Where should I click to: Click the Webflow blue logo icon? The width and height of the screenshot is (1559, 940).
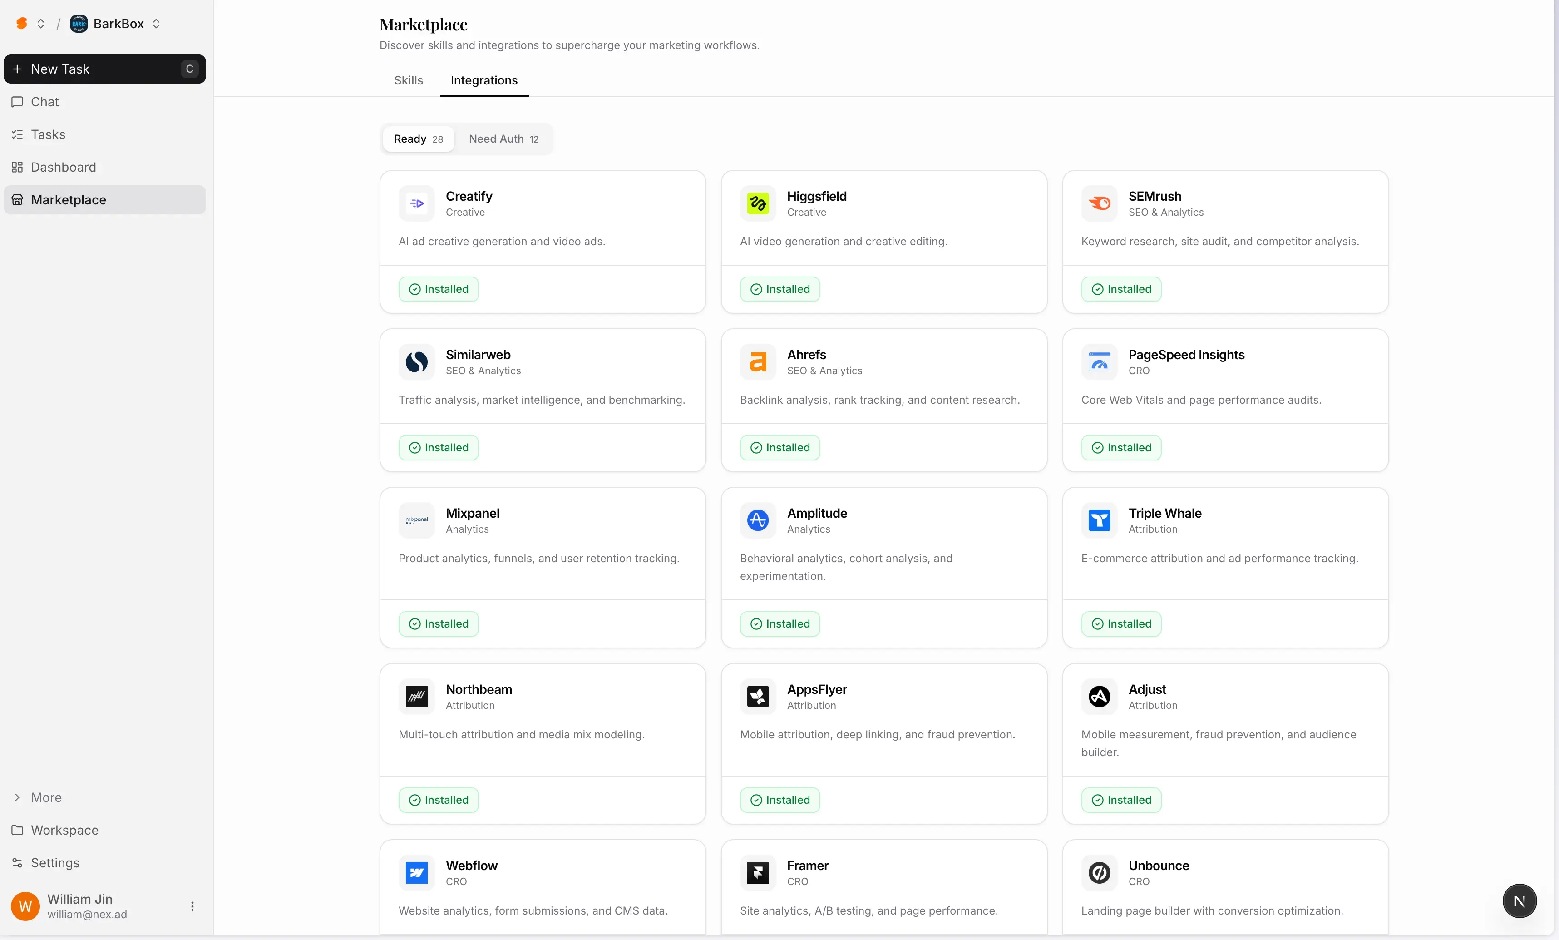click(416, 872)
